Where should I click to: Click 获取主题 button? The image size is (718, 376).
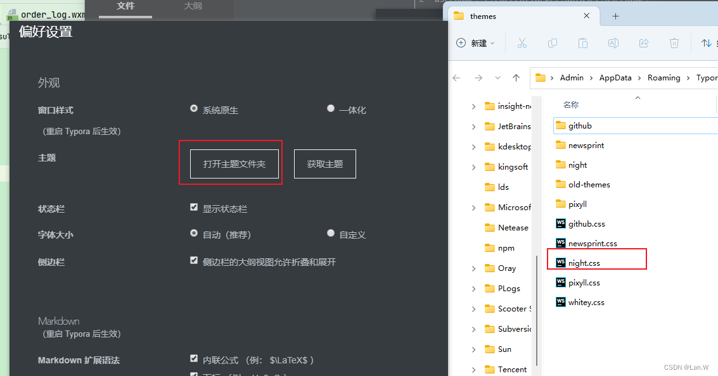coord(324,164)
